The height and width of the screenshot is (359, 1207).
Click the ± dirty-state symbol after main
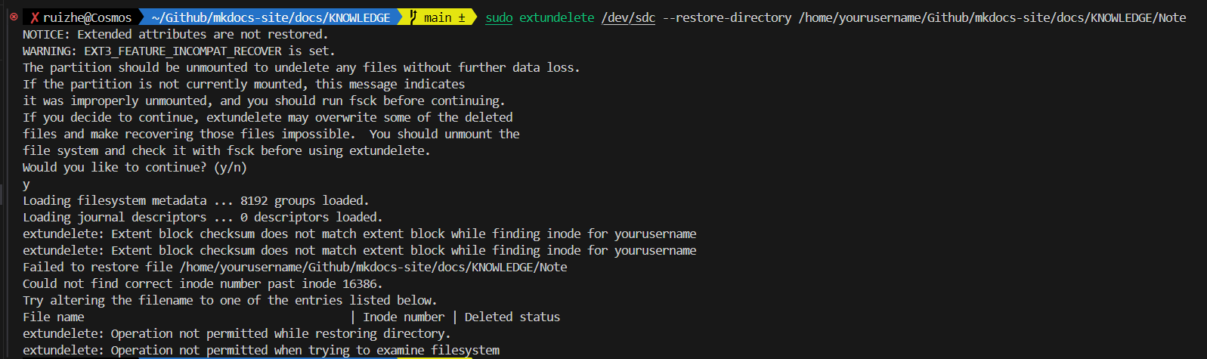(x=462, y=17)
